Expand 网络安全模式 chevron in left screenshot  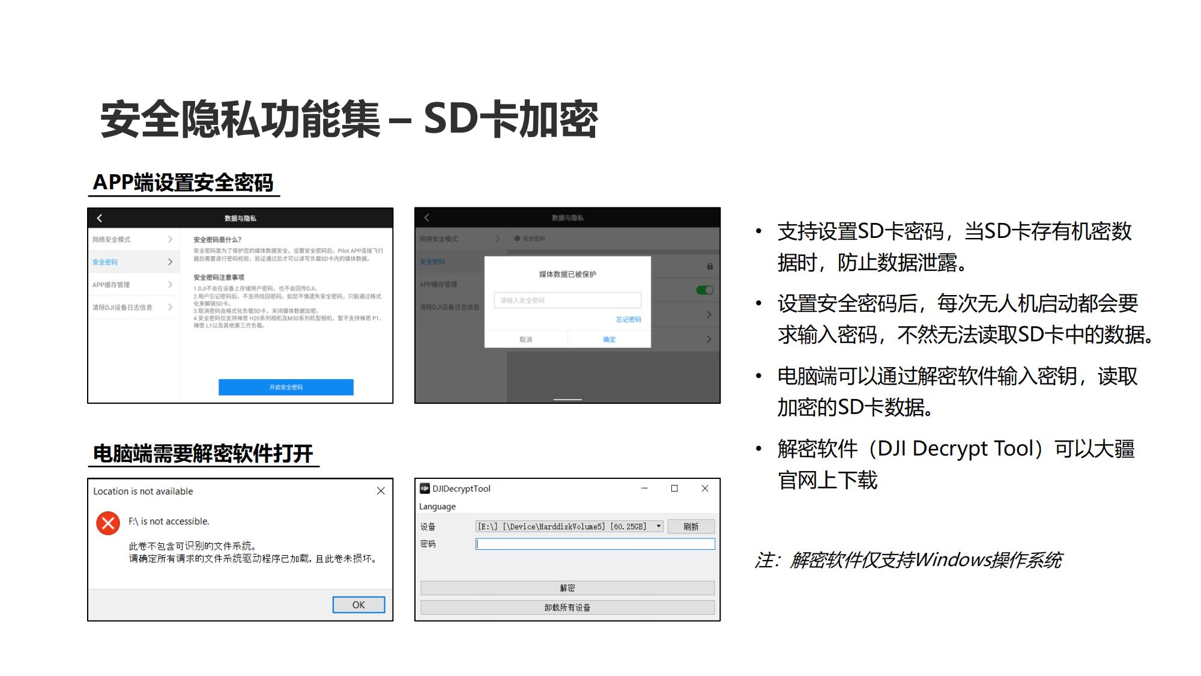click(170, 239)
